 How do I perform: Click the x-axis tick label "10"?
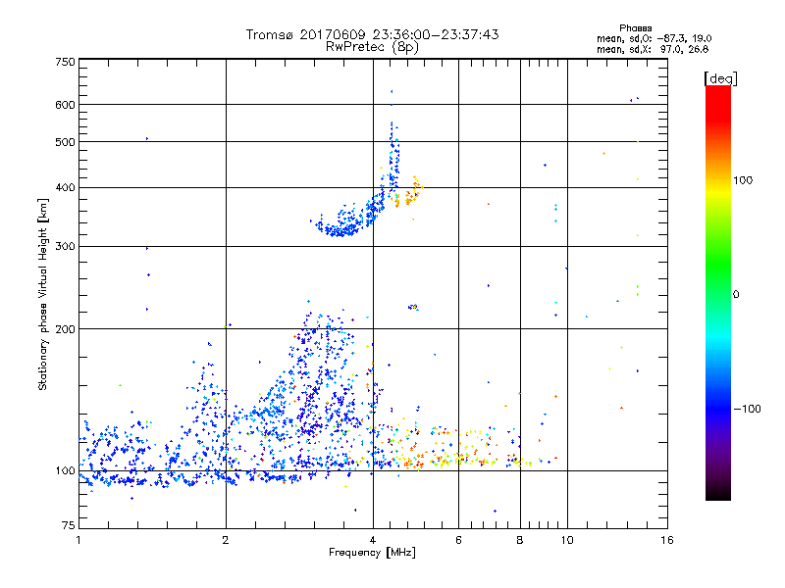pos(567,540)
